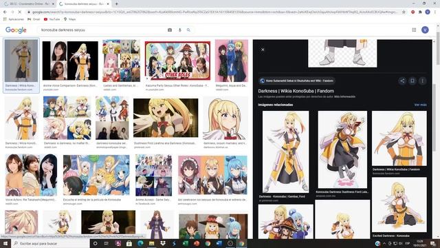The height and width of the screenshot is (248, 440).
Task: Open the Anime Voice Comparison Darkness thumbnail
Action: 70,61
